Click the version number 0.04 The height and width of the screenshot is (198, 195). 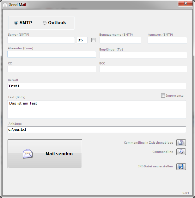(x=186, y=193)
